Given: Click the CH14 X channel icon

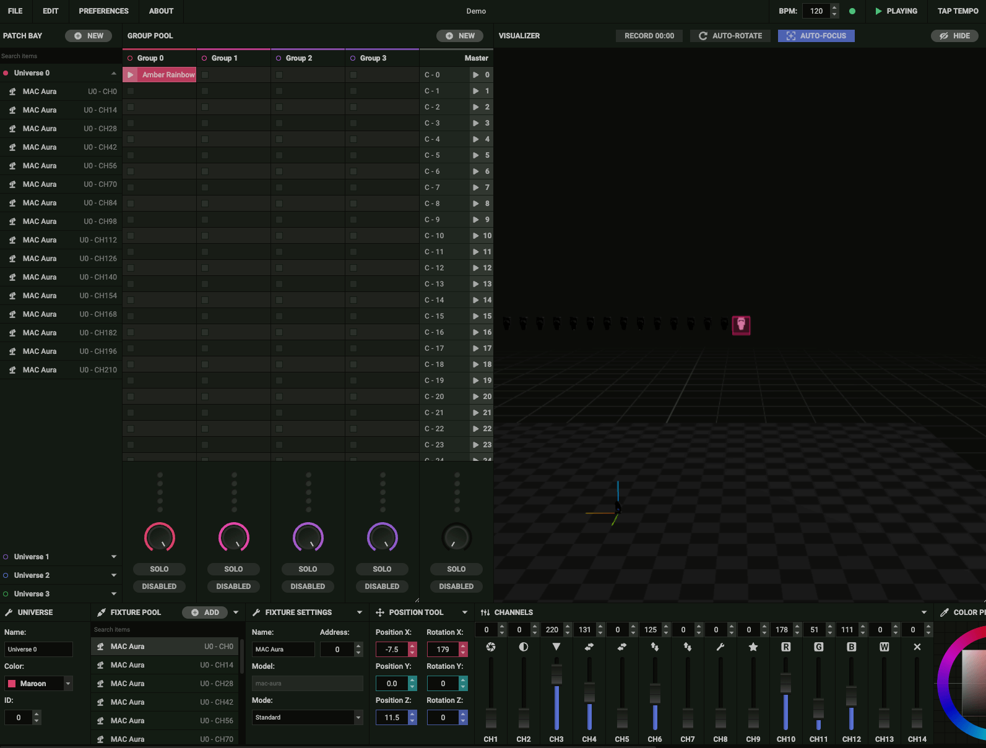Looking at the screenshot, I should (x=917, y=647).
